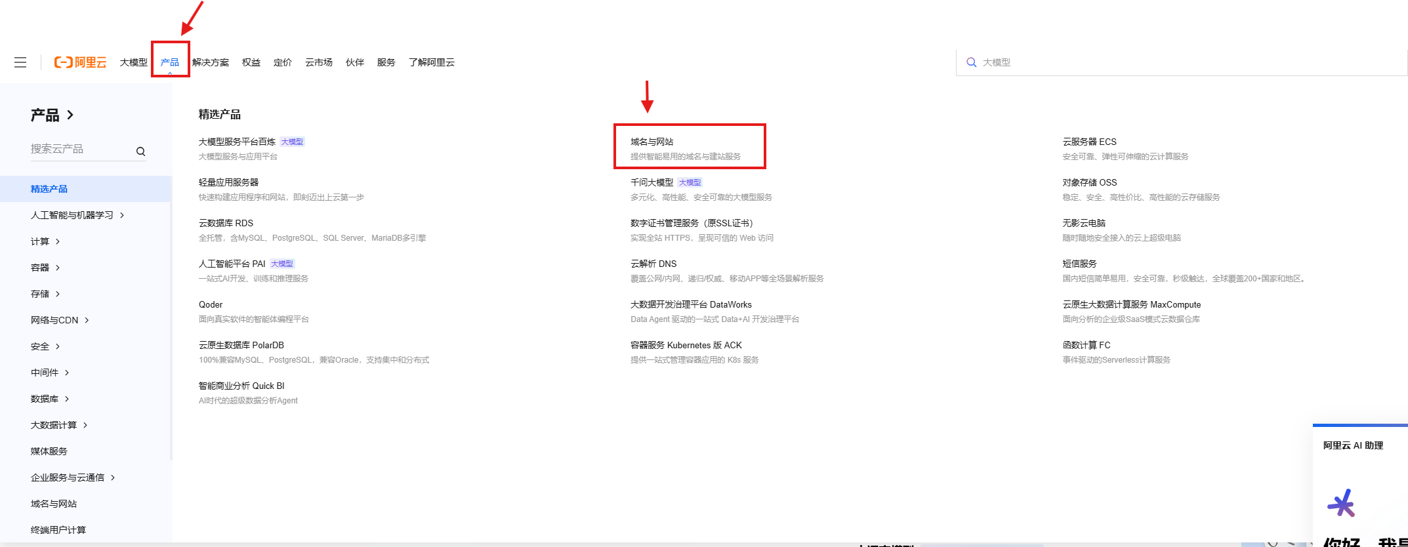Screen dimensions: 1408x547
Task: Open 域名与网站 in featured products
Action: coord(652,142)
